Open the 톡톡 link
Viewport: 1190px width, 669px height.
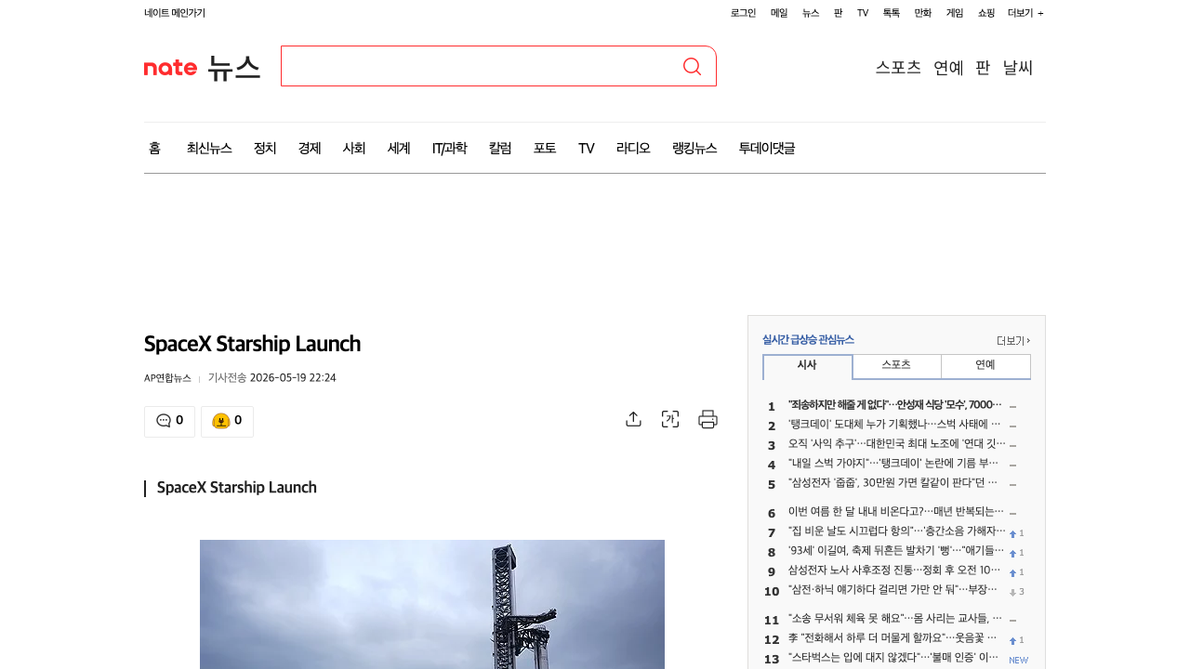pyautogui.click(x=892, y=13)
